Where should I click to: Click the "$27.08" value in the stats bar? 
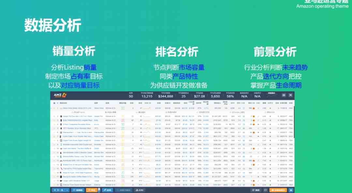(199, 96)
